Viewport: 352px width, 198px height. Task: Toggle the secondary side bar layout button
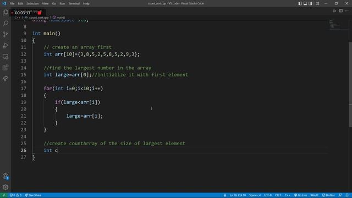click(x=310, y=3)
